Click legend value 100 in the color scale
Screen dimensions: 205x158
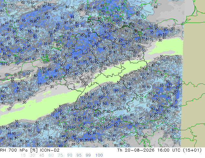pyautogui.click(x=99, y=155)
